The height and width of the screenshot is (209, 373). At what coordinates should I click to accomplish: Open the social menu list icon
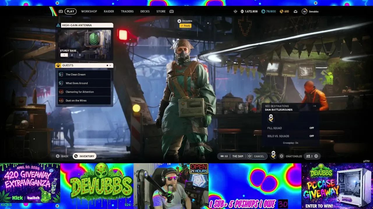click(x=316, y=156)
